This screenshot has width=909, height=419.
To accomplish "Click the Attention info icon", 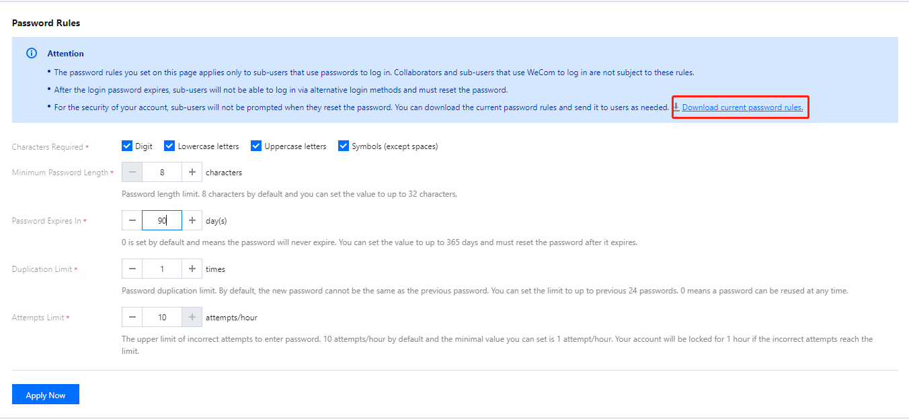I will coord(31,54).
